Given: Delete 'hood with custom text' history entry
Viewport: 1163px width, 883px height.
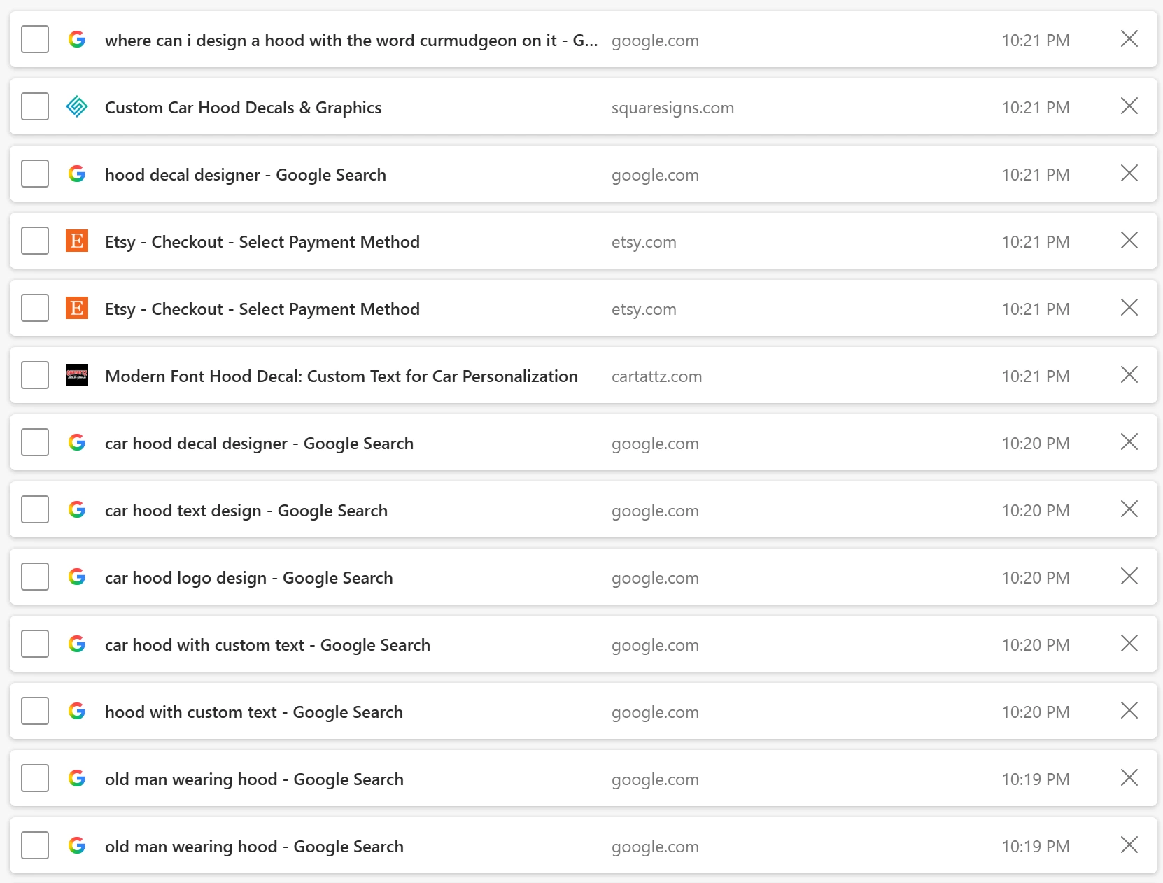Looking at the screenshot, I should (x=1129, y=711).
